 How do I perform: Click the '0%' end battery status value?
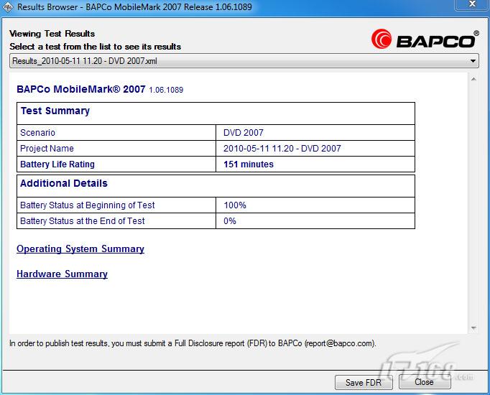[230, 221]
